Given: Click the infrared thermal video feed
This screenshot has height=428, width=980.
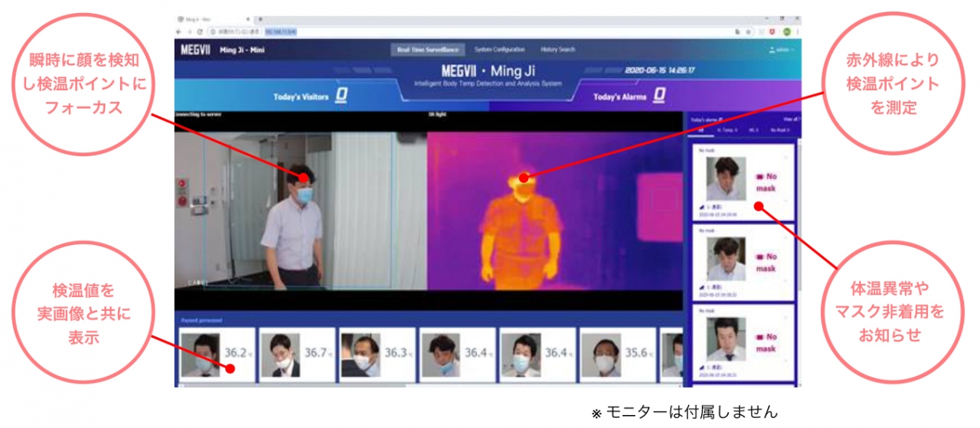Looking at the screenshot, I should [x=554, y=211].
